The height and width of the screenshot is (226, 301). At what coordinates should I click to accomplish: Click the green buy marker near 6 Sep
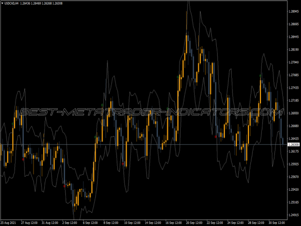point(95,138)
